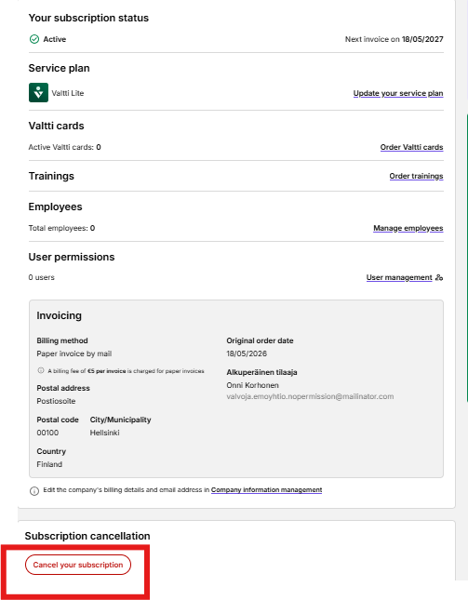Click the Paper invoice by mail text

tap(74, 353)
